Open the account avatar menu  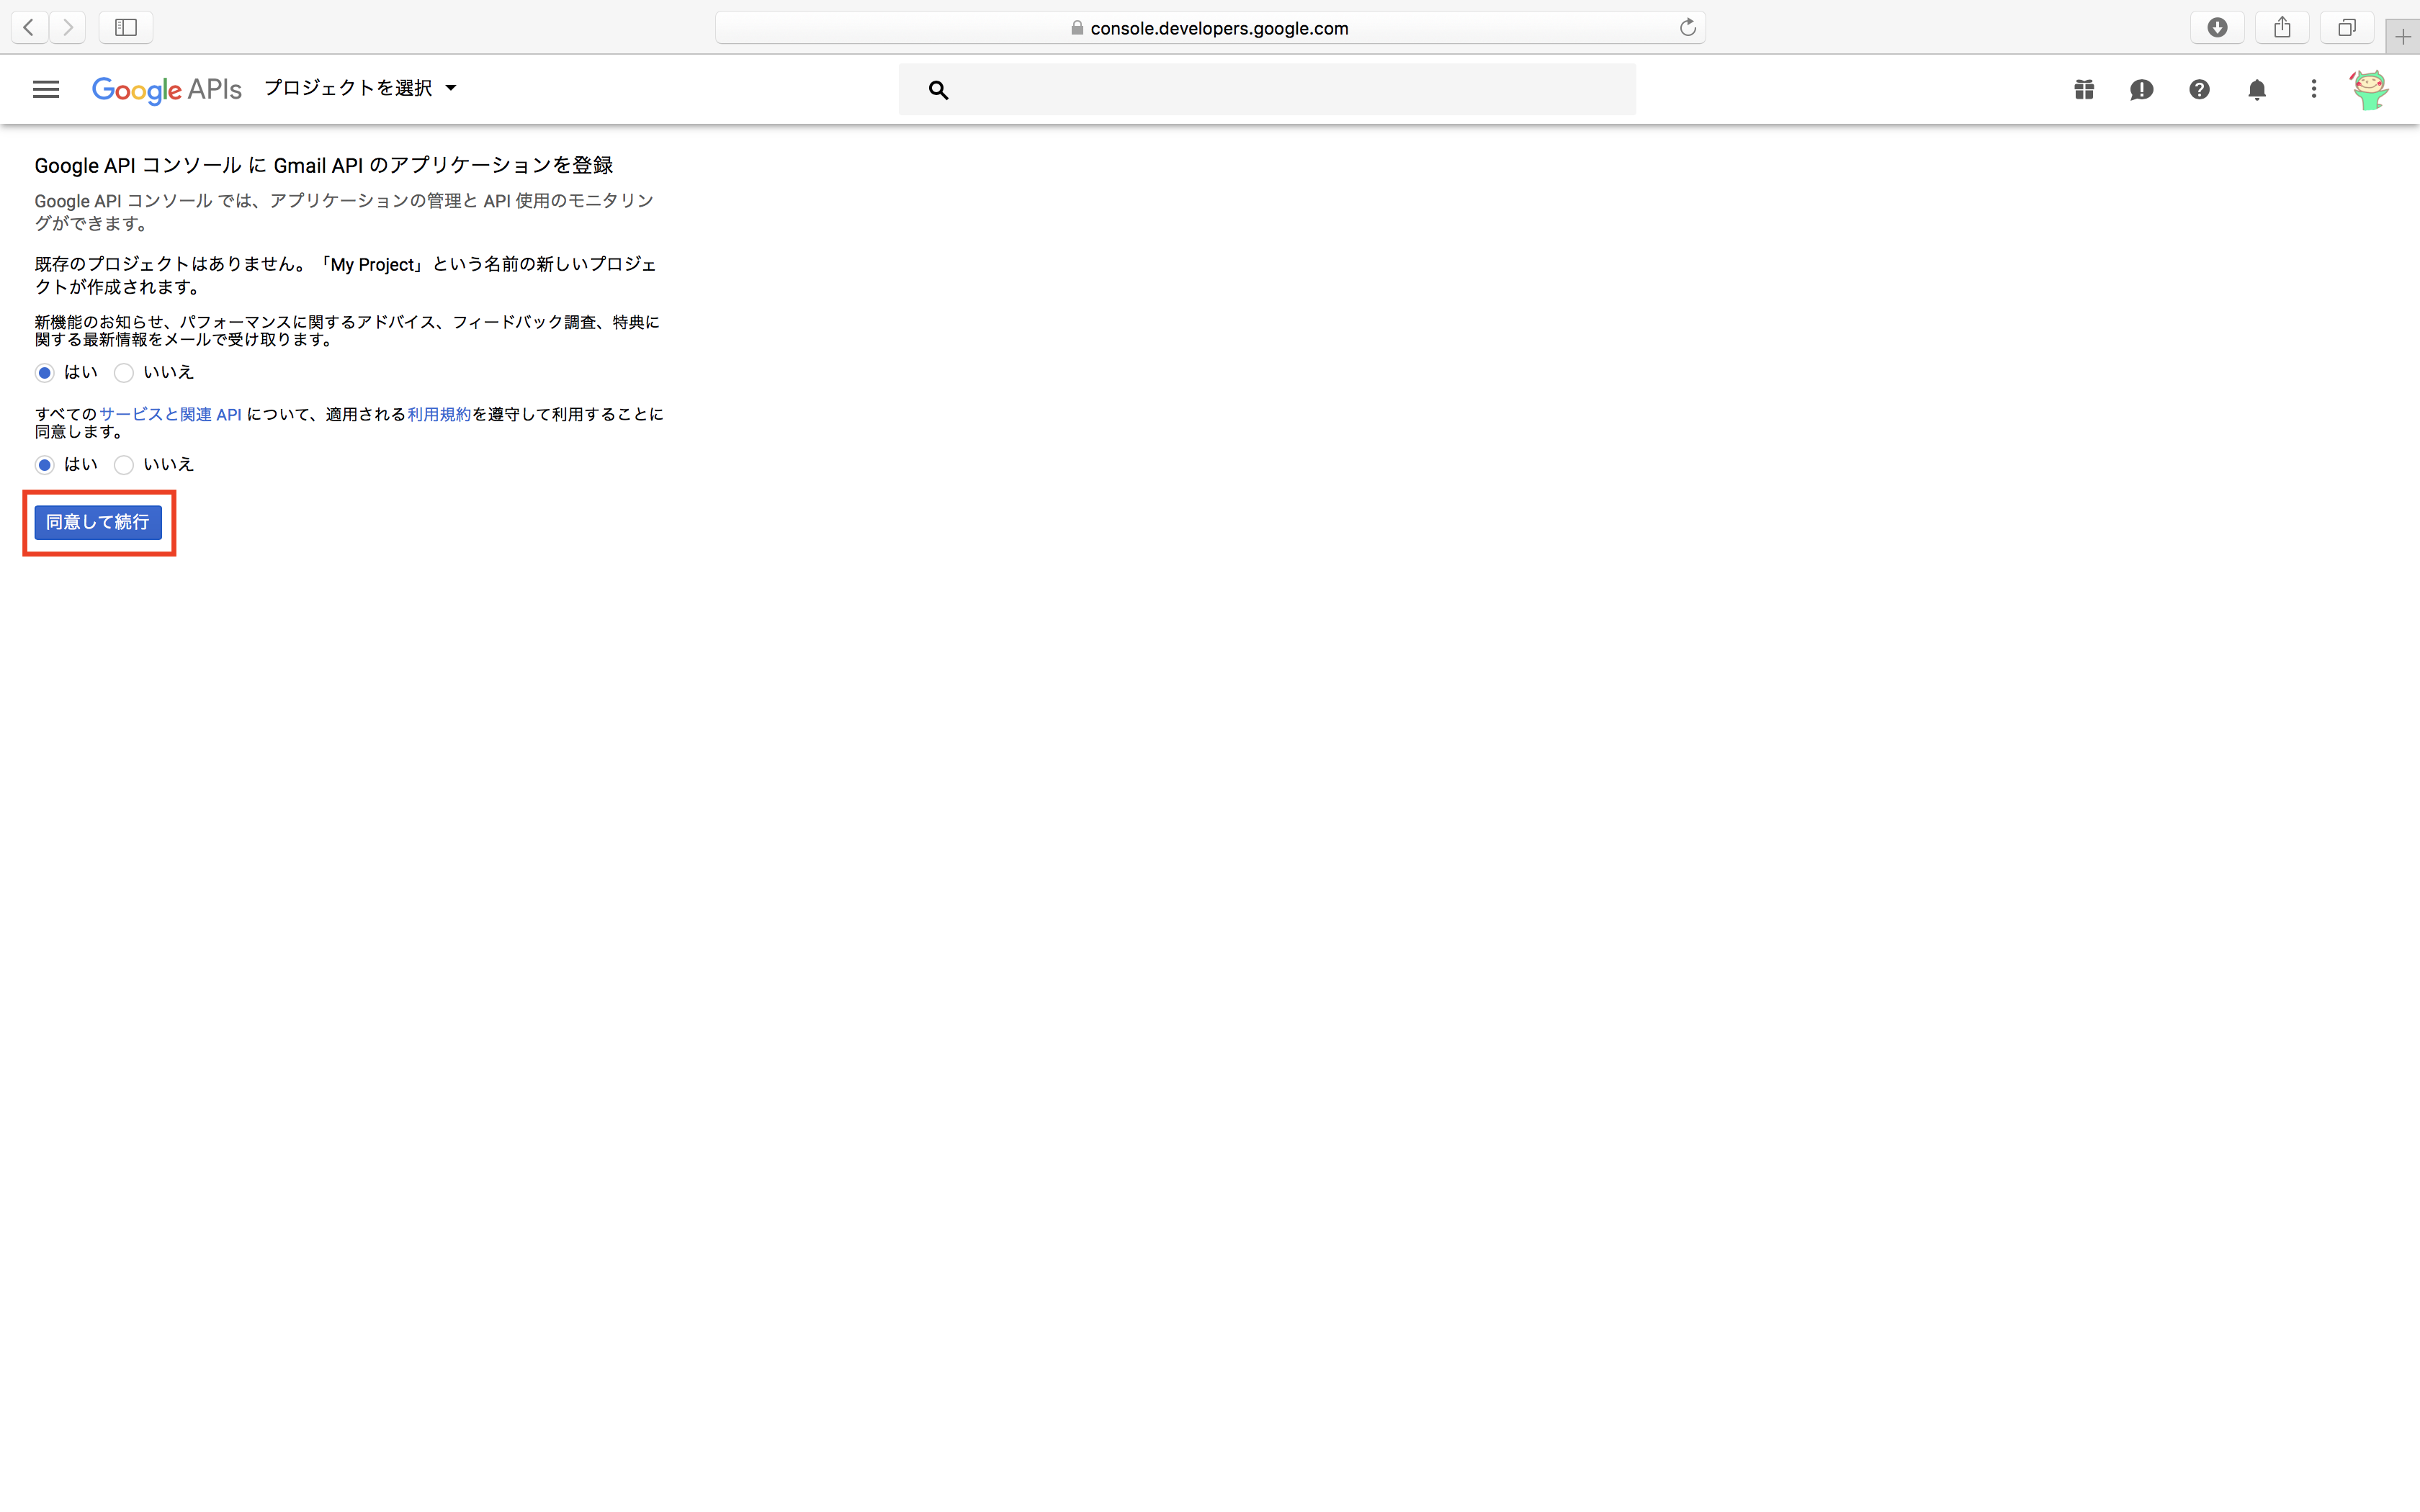tap(2369, 89)
